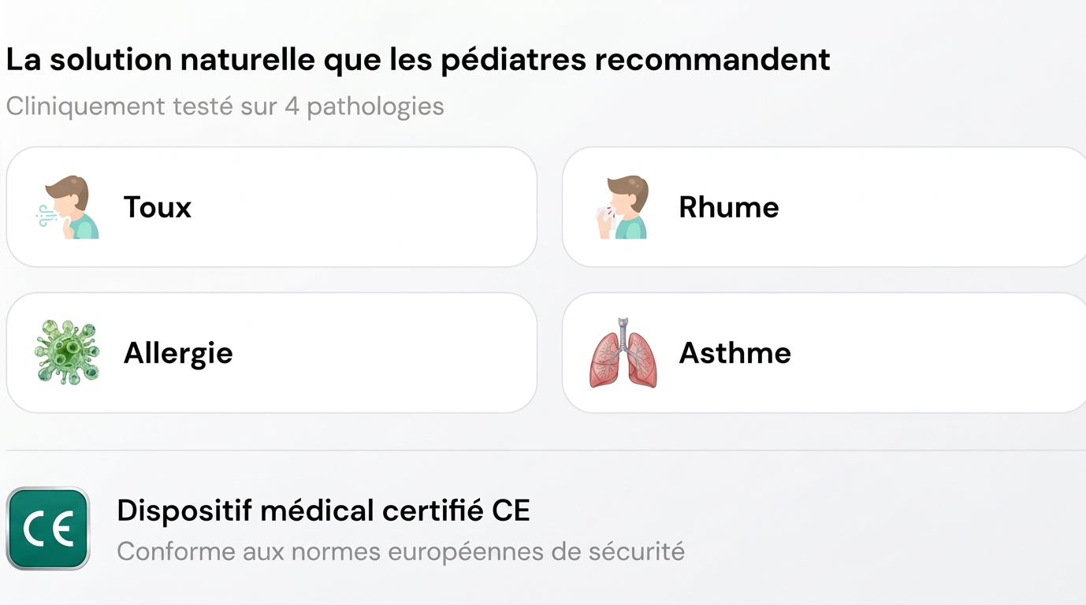Click the red lungs icon
Viewport: 1086px width, 605px height.
click(623, 352)
